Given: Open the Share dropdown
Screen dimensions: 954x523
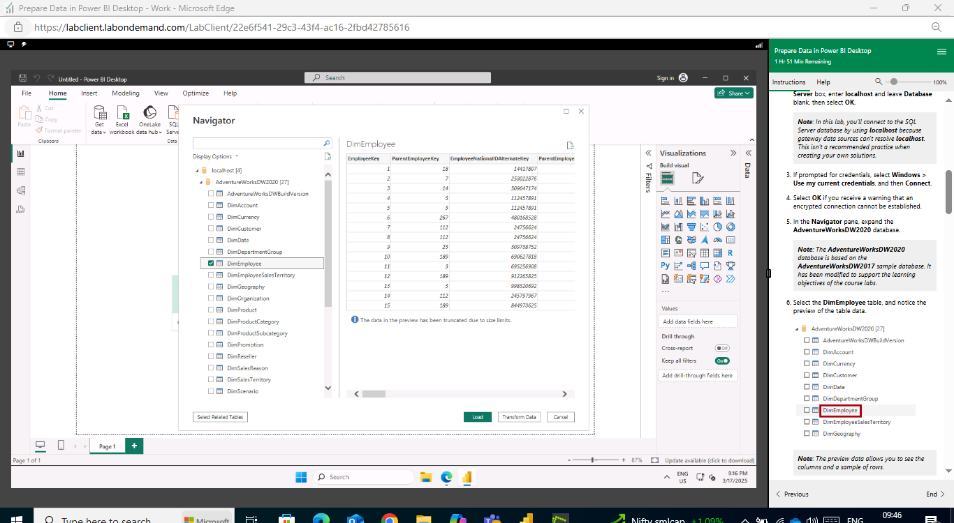Looking at the screenshot, I should 734,93.
